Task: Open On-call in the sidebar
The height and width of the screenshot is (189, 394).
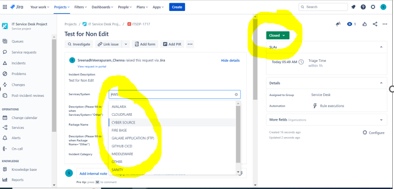Action: point(17,149)
